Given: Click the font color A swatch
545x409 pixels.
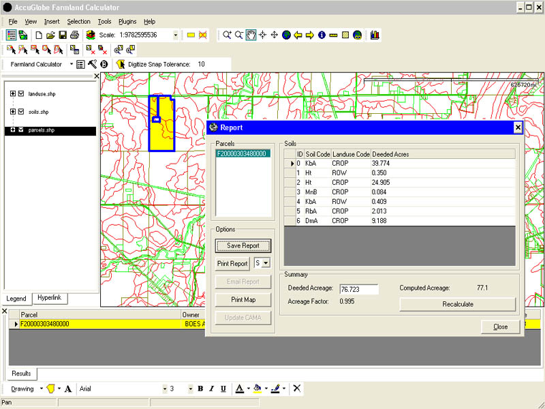Looking at the screenshot, I should [x=240, y=389].
